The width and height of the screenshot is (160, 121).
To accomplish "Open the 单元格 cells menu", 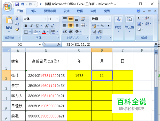I will tap(129, 25).
